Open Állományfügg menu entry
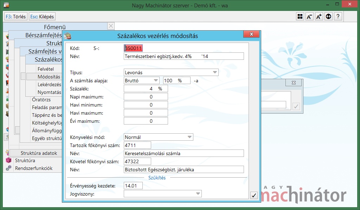Screen dimensions: 360x210 coord(47,131)
